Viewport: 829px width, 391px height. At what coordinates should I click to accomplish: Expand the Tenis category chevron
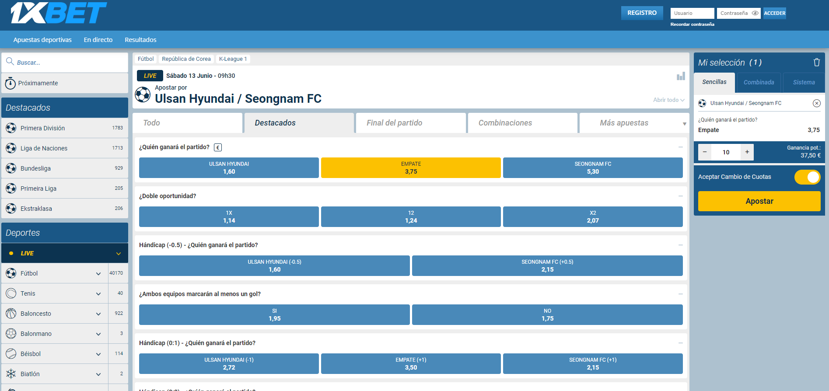click(98, 294)
